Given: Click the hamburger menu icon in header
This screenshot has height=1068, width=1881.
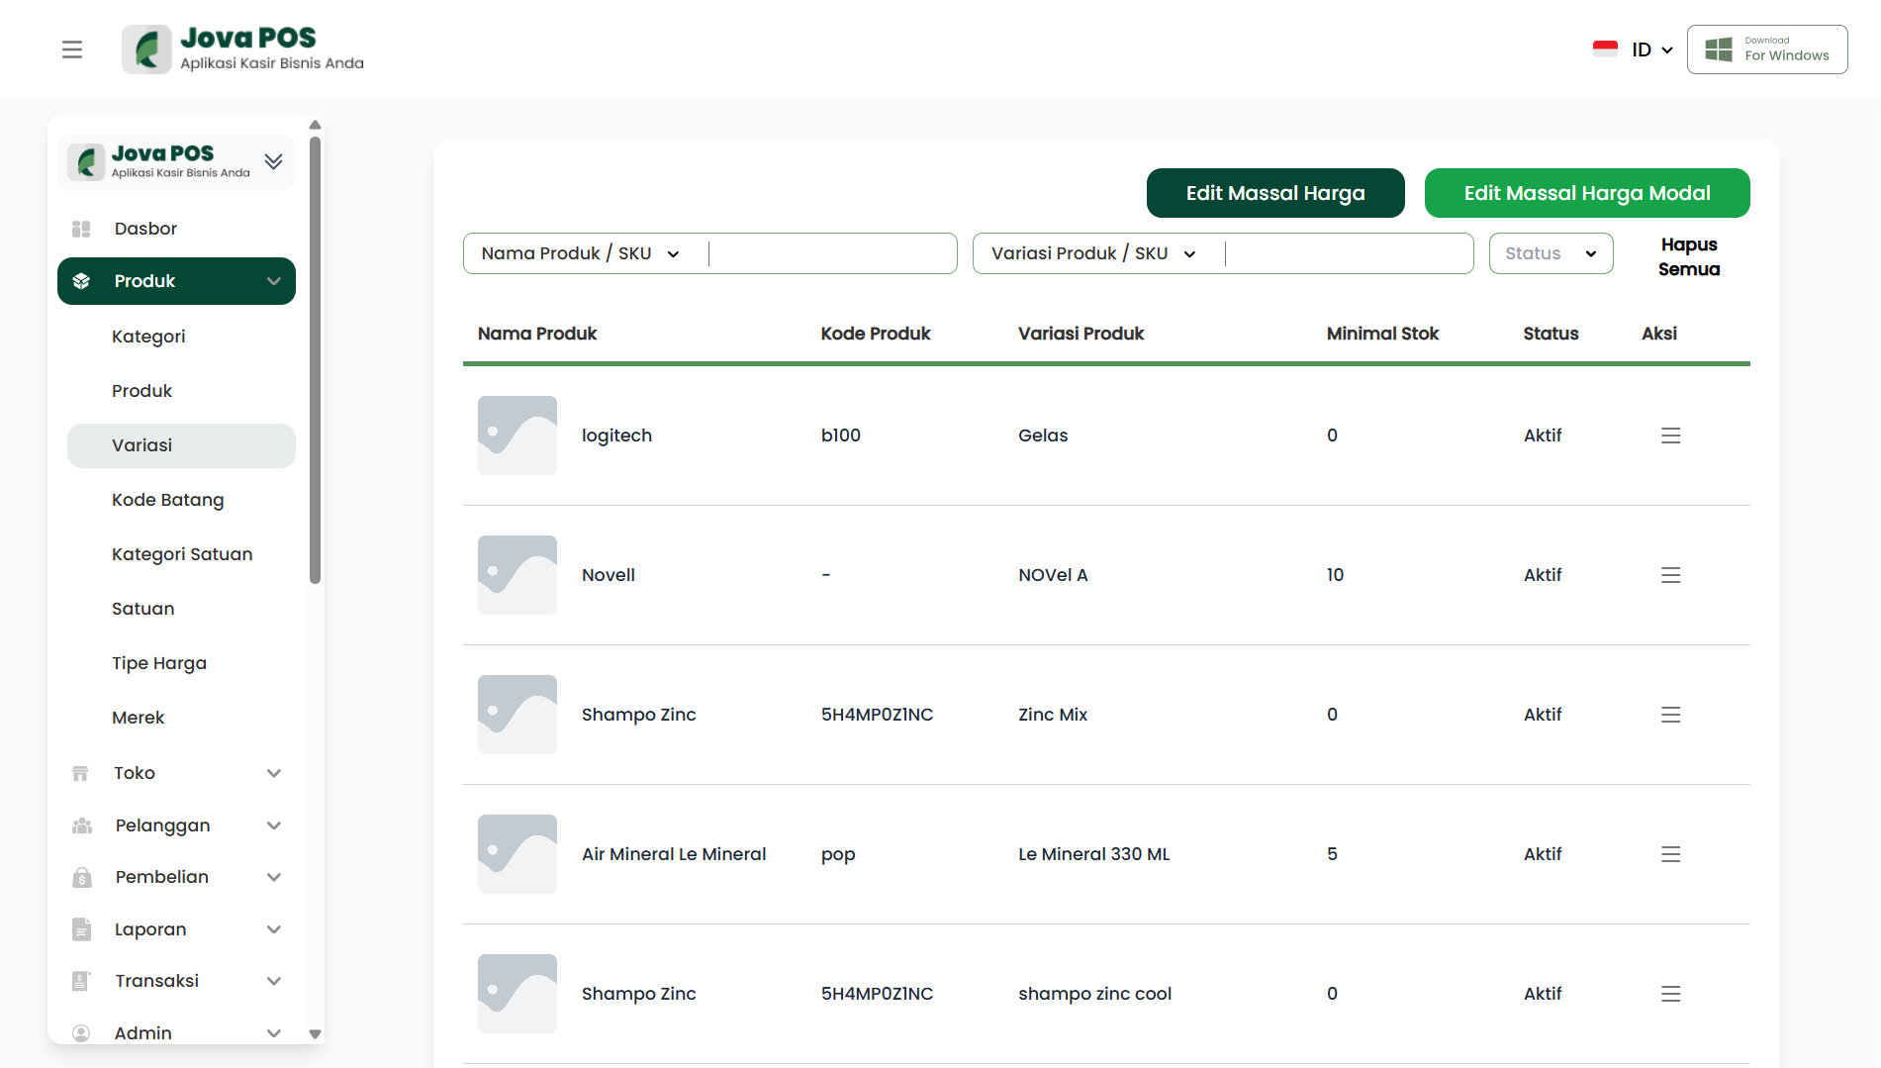Looking at the screenshot, I should [72, 49].
